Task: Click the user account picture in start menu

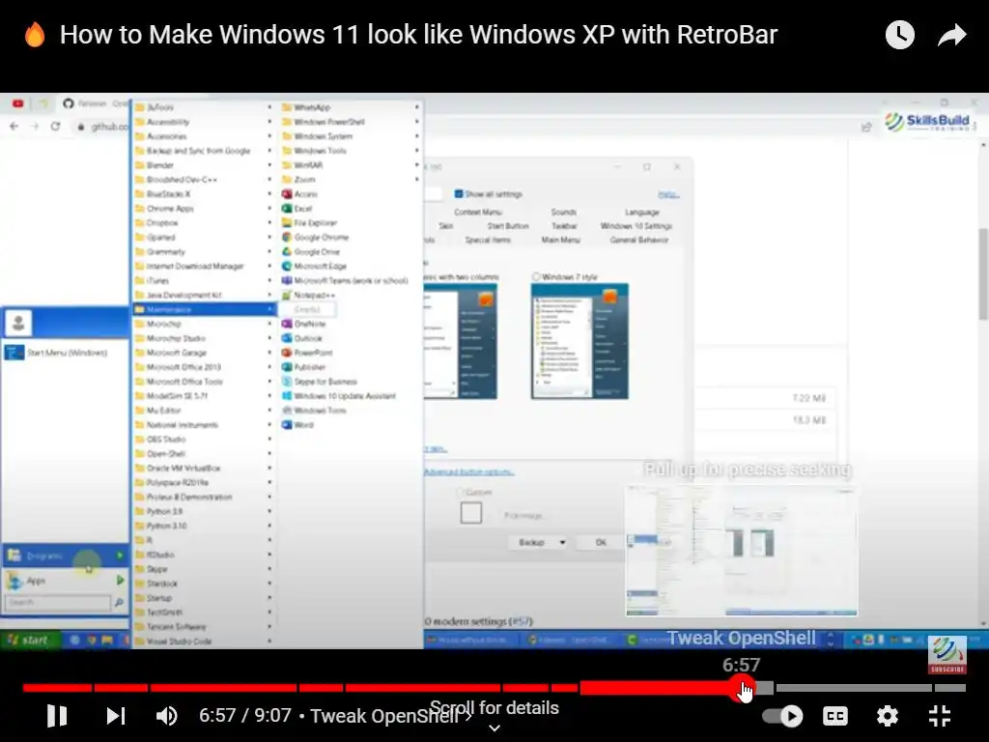Action: click(18, 323)
